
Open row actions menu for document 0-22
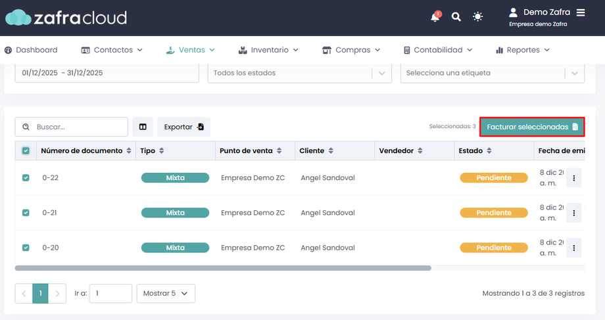point(573,177)
